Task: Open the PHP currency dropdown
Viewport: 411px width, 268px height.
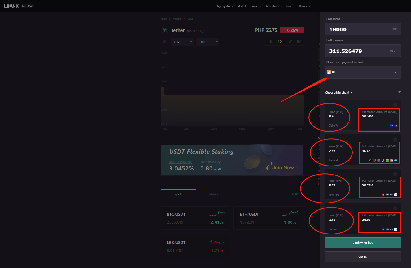Action: click(x=208, y=42)
